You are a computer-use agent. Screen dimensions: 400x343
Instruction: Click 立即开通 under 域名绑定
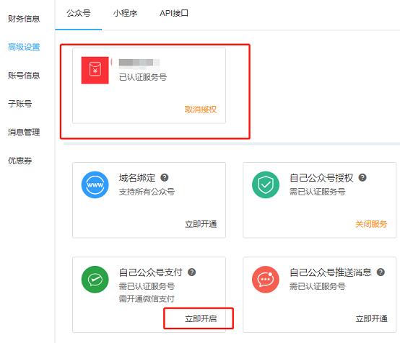coord(201,224)
